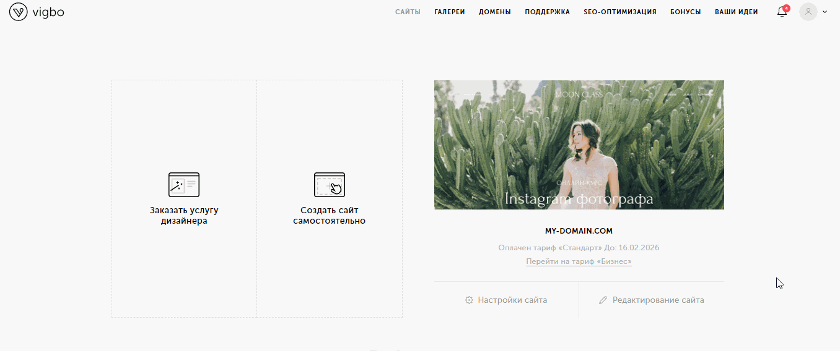
Task: Follow the Перейти на тариф «Бизнес» link
Action: pyautogui.click(x=579, y=261)
